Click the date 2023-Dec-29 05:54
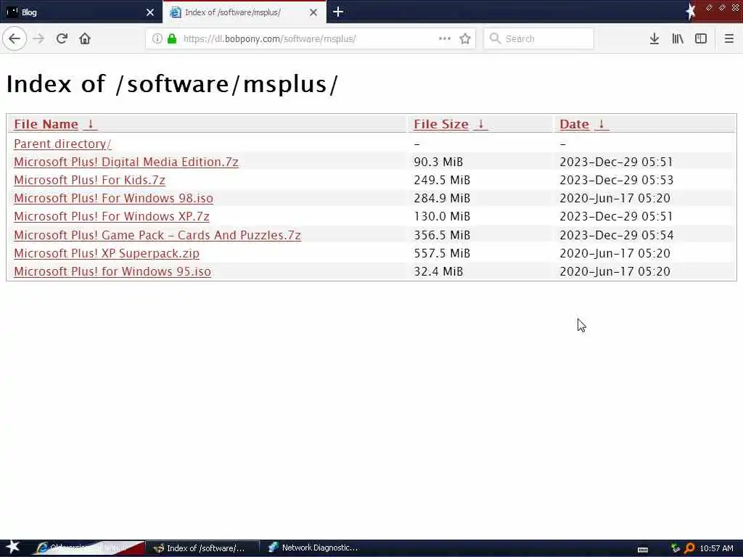Screen dimensions: 743x557 (x=617, y=235)
